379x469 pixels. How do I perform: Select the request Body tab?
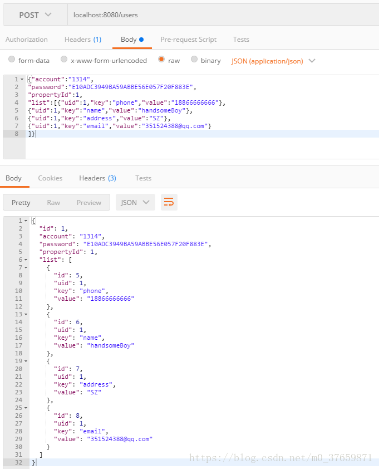(x=132, y=40)
